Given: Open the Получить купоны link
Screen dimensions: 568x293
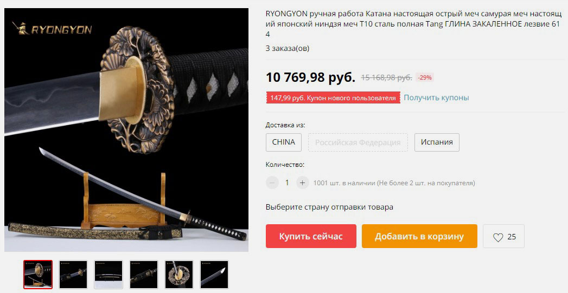Looking at the screenshot, I should coord(436,97).
